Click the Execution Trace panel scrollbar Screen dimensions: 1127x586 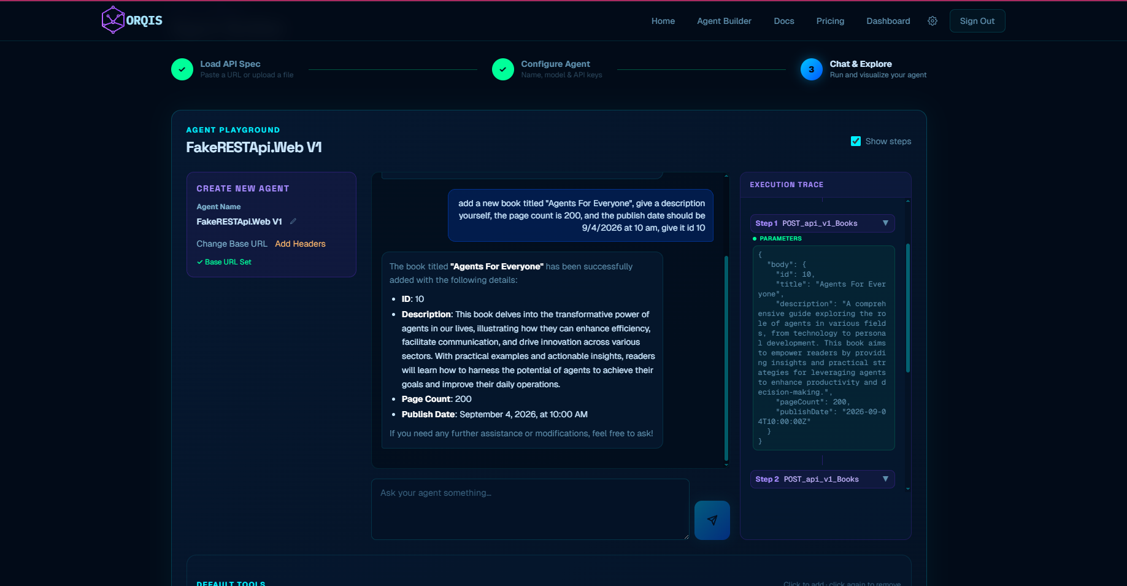coord(908,307)
